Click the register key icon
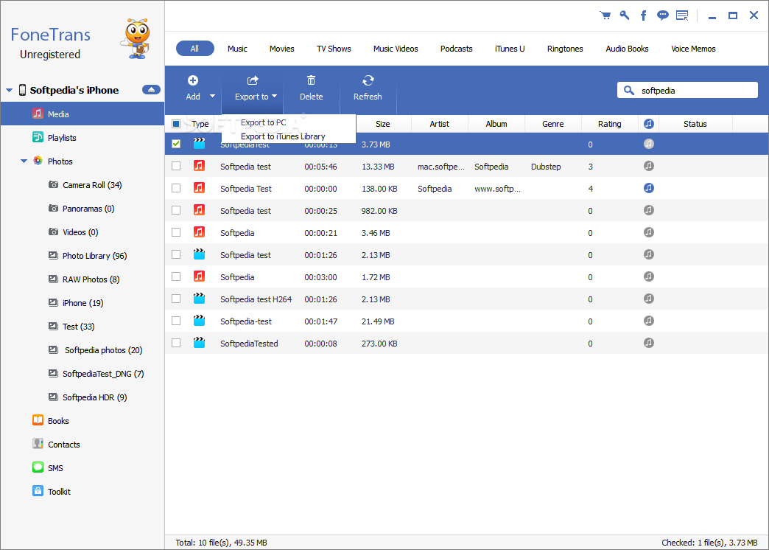 (625, 15)
